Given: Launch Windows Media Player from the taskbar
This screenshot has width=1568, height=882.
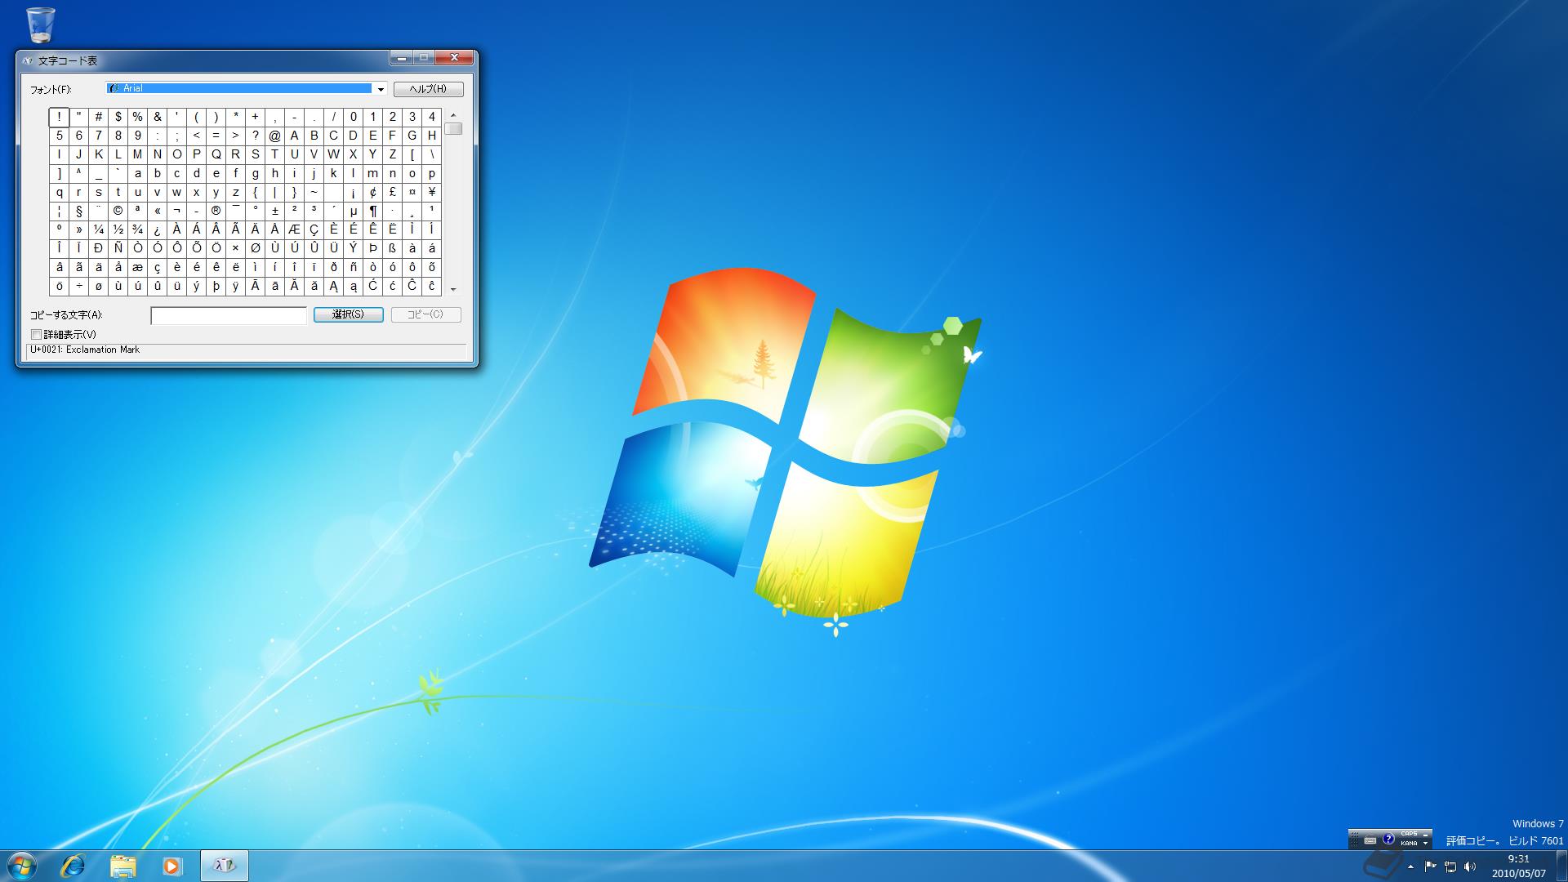Looking at the screenshot, I should (x=171, y=866).
